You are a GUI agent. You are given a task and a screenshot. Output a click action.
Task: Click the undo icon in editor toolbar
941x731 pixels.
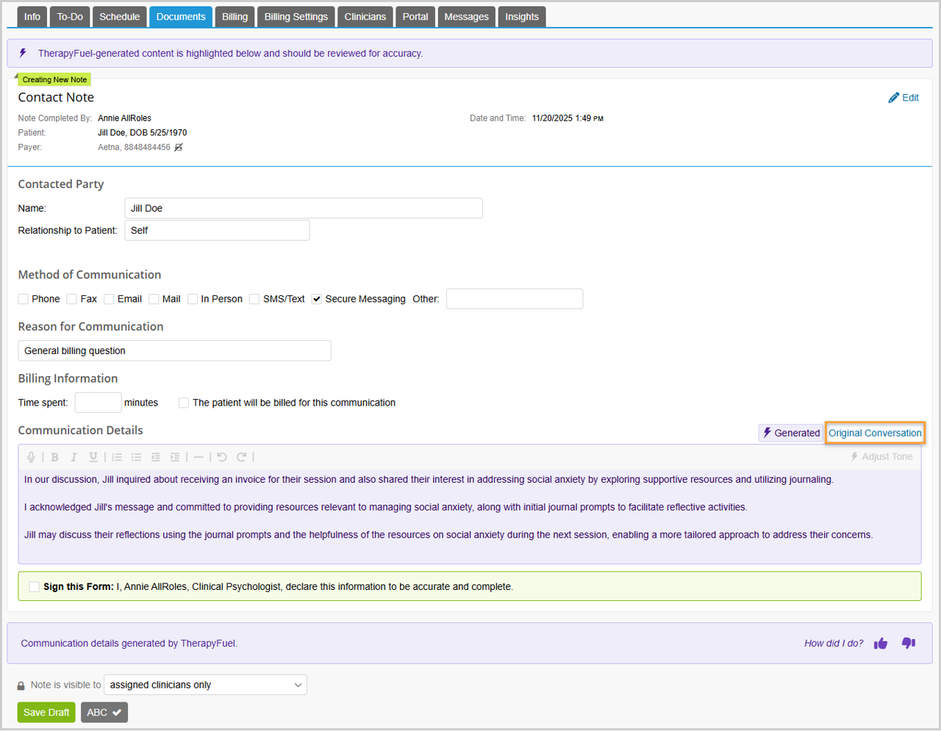point(222,457)
